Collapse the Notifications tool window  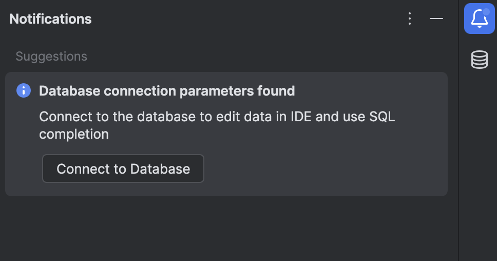pos(436,19)
